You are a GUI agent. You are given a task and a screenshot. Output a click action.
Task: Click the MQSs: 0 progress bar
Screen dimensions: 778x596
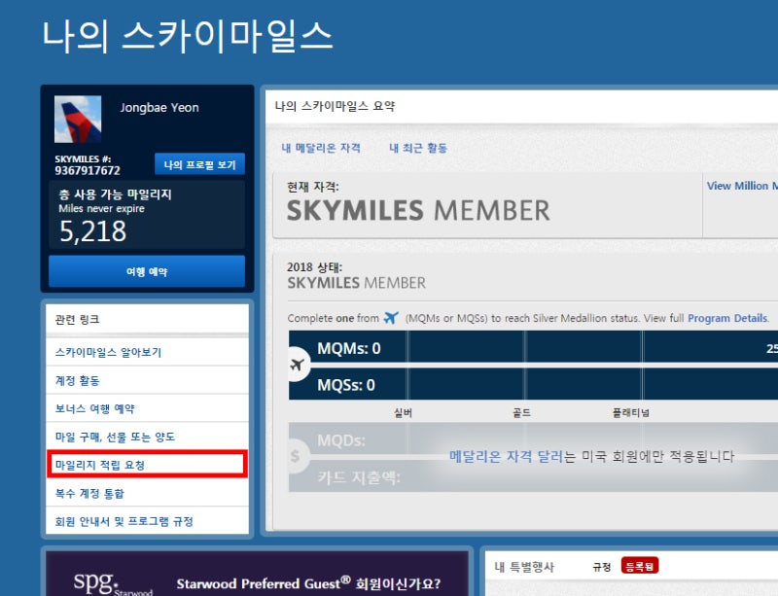coord(533,385)
